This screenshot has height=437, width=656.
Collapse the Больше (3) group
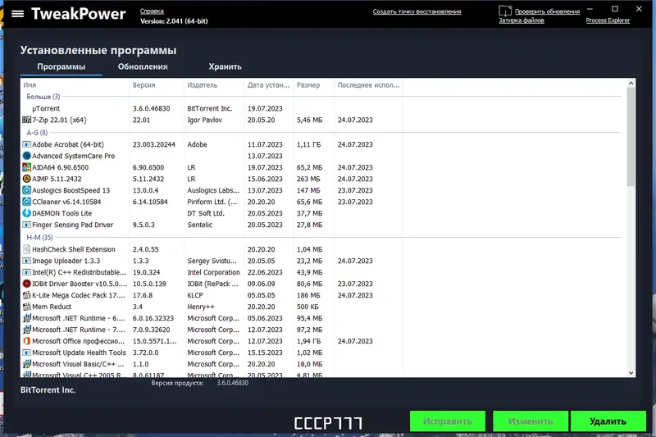coord(43,97)
